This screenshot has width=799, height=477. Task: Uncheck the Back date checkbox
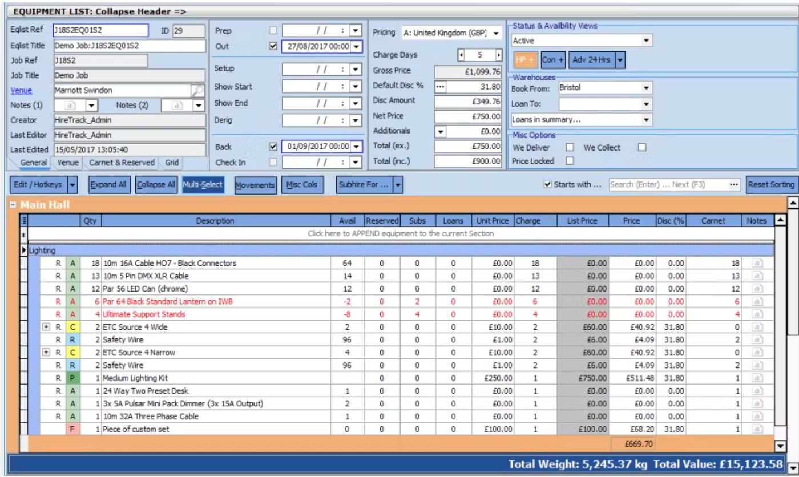click(273, 147)
